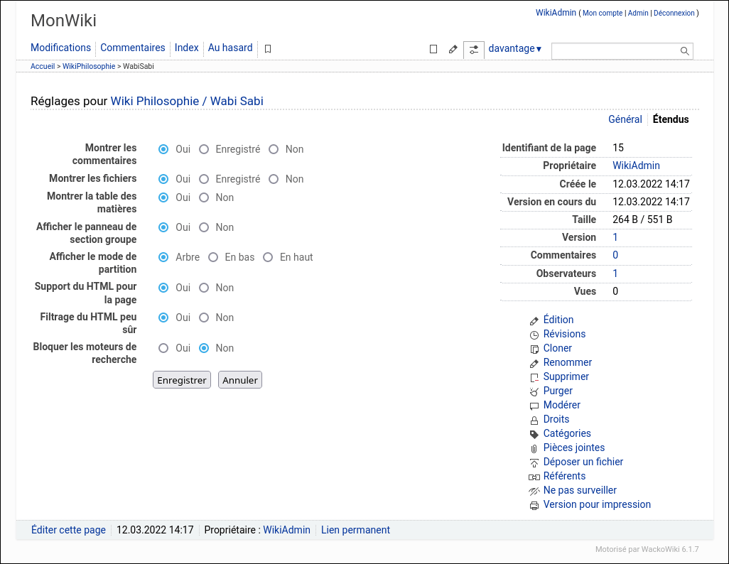Click the clock icon next to Révisions

[x=534, y=335]
